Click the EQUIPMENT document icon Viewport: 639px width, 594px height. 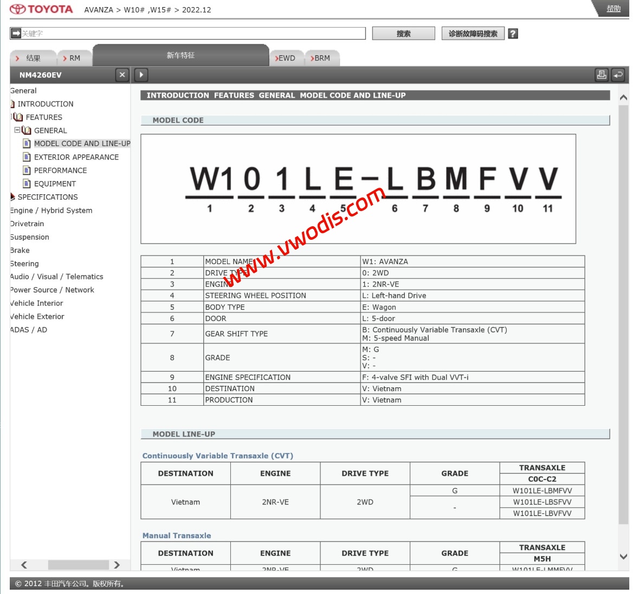tap(27, 183)
